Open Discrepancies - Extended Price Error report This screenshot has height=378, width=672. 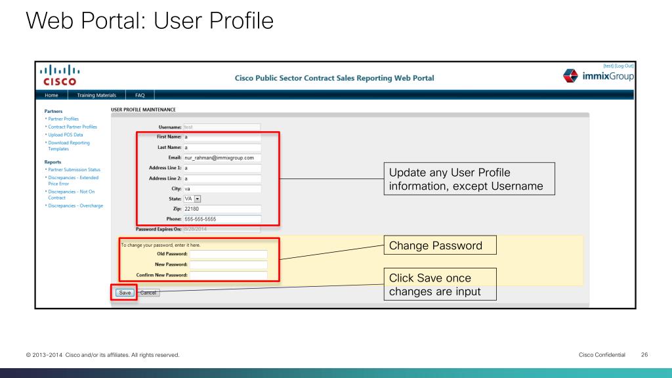[x=73, y=180]
